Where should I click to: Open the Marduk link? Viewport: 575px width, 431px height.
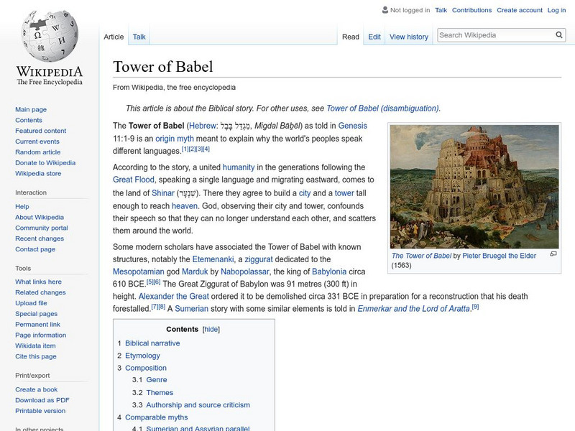tap(195, 272)
